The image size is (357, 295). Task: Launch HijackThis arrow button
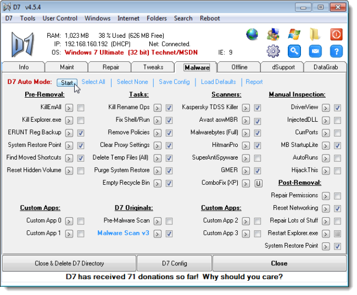click(326, 171)
